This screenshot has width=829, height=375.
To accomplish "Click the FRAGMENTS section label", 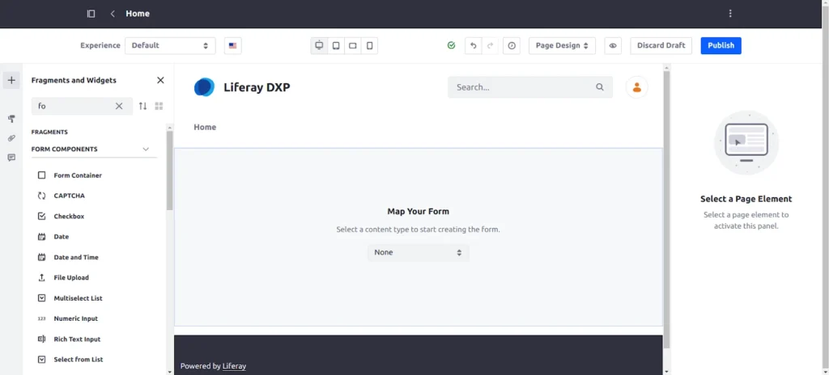I will (x=49, y=132).
